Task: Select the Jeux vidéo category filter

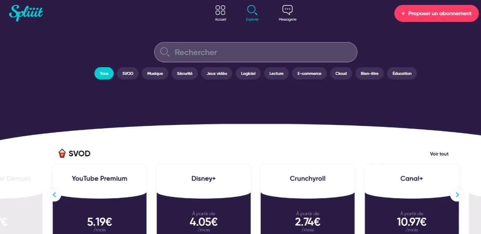Action: point(217,74)
